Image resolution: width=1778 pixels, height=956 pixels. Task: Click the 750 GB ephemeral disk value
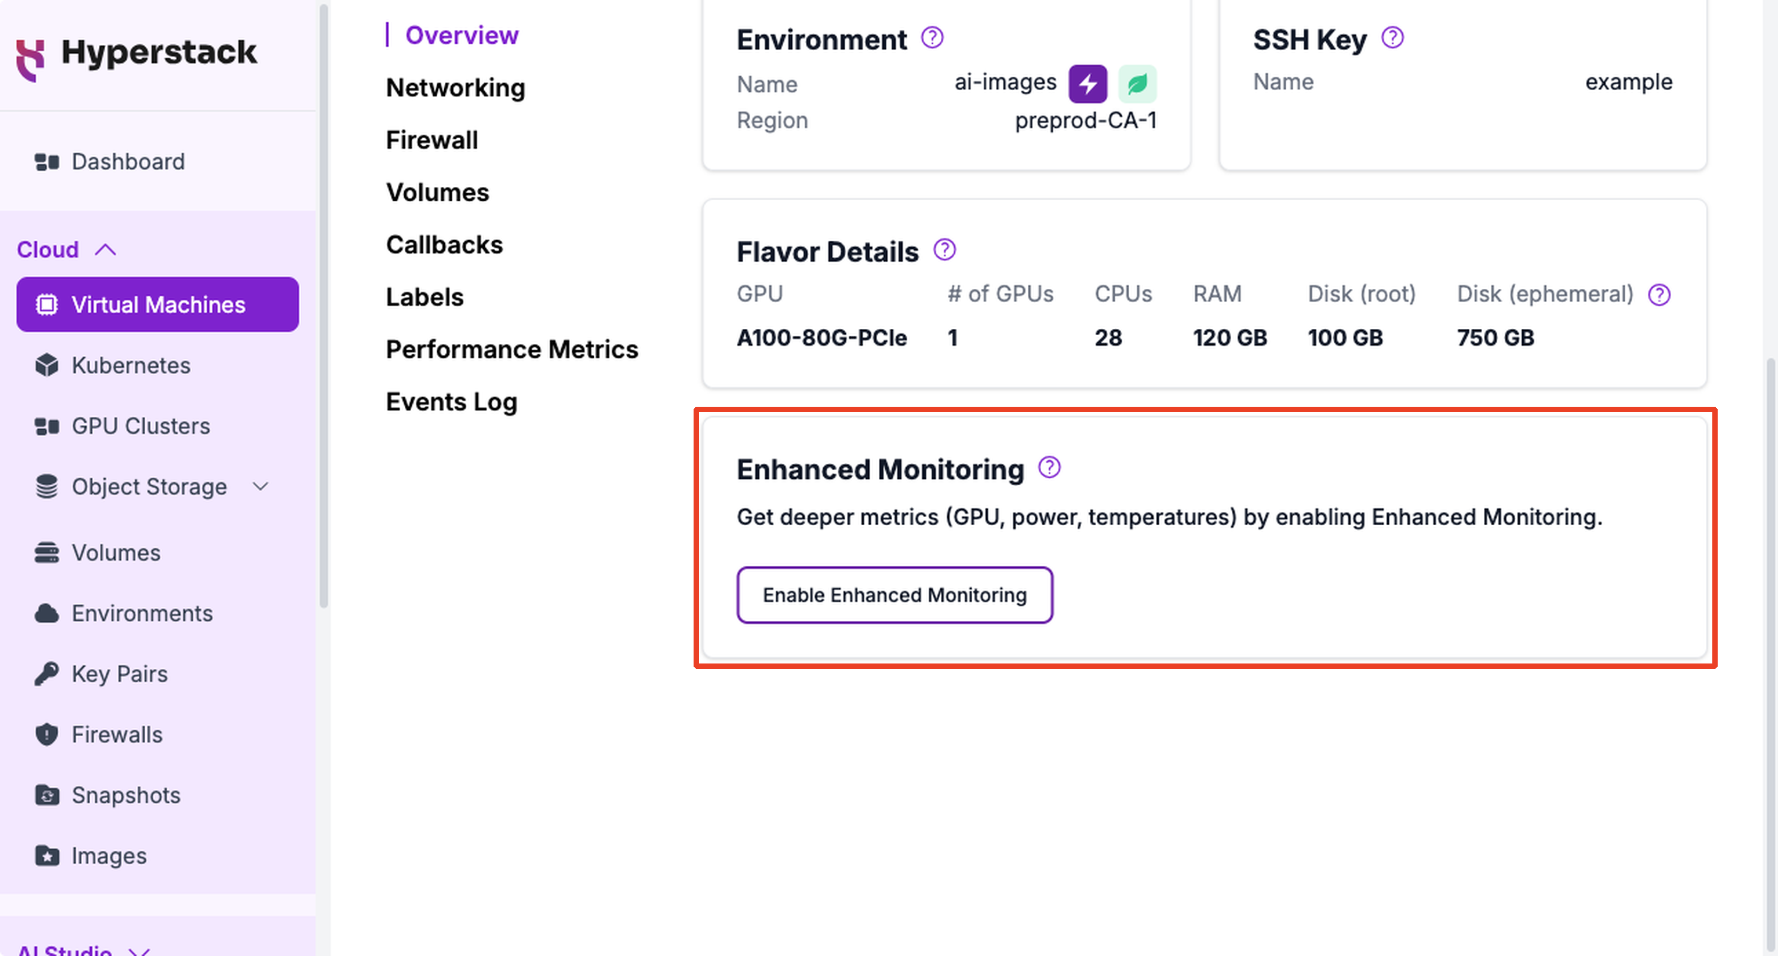point(1495,337)
